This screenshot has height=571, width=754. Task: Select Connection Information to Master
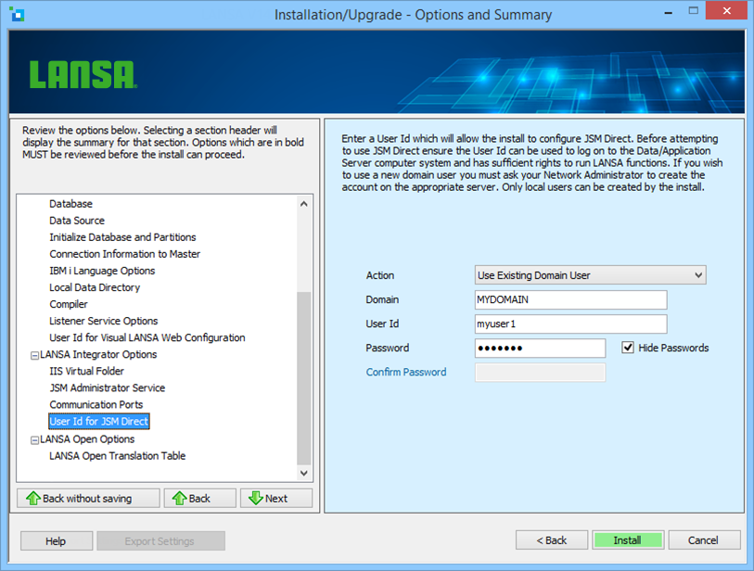(x=124, y=254)
